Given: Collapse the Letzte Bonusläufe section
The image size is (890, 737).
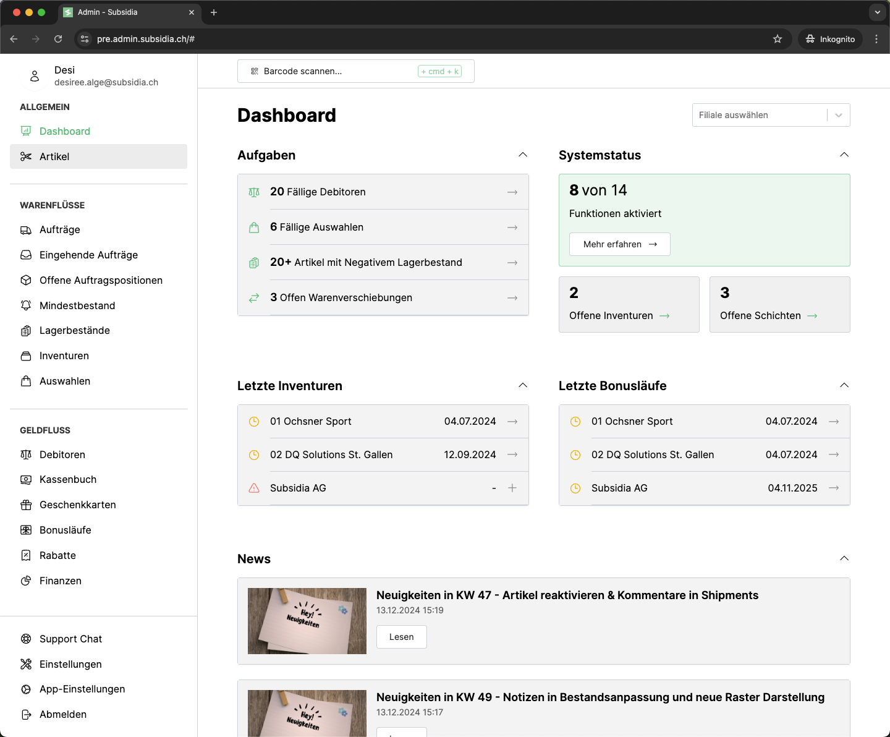Looking at the screenshot, I should [844, 385].
